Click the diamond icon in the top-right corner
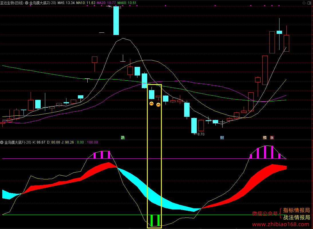The height and width of the screenshot is (229, 313). point(304,3)
